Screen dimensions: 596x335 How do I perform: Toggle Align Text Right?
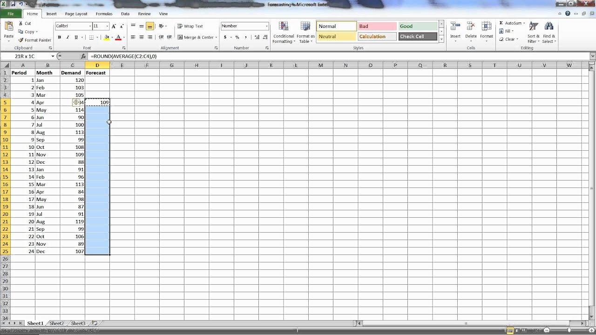click(x=150, y=37)
